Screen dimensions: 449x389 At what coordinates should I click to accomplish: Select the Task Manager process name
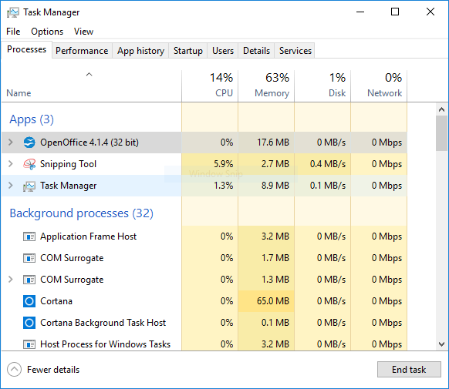click(68, 186)
